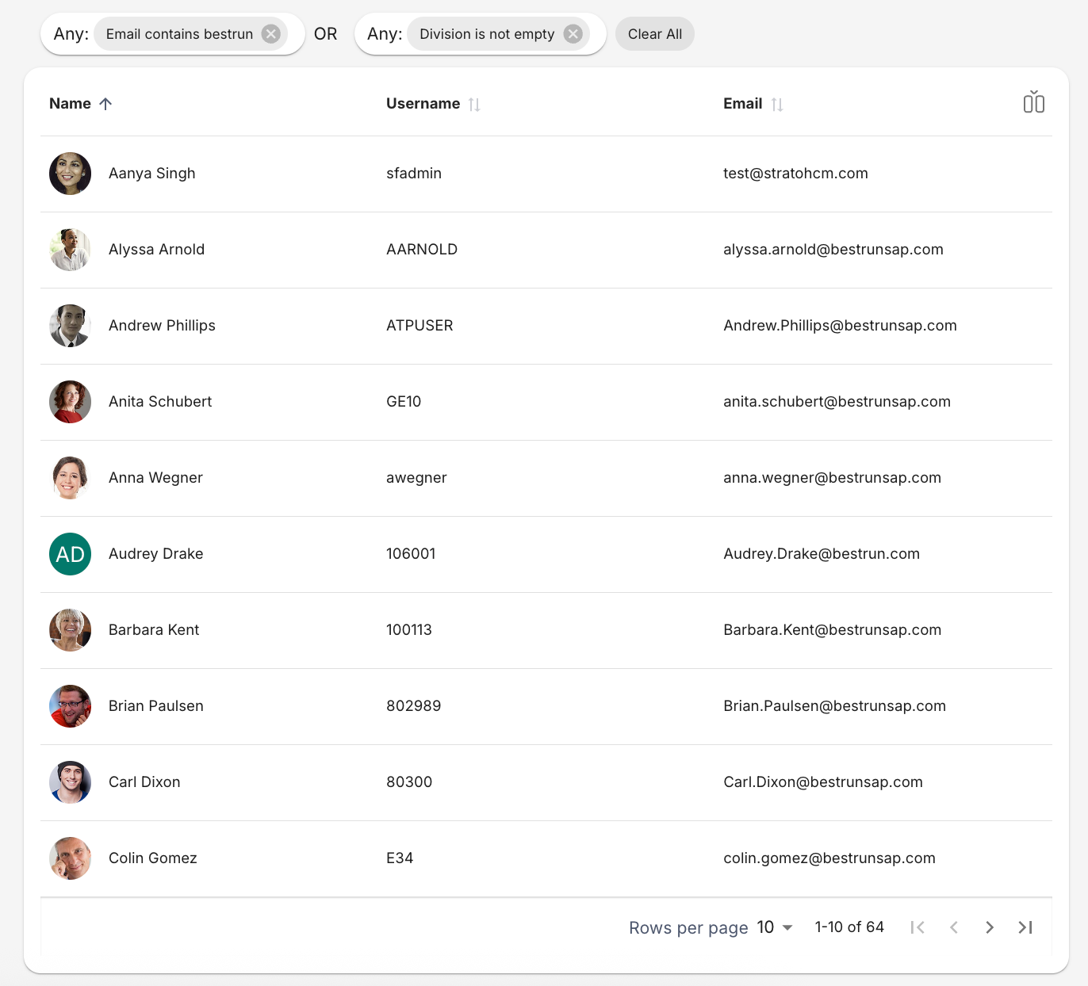Select Carl Dixon in the table
The image size is (1088, 986).
[x=144, y=782]
